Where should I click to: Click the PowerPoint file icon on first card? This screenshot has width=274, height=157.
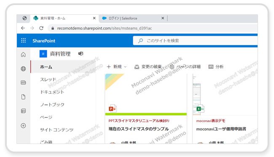113,109
